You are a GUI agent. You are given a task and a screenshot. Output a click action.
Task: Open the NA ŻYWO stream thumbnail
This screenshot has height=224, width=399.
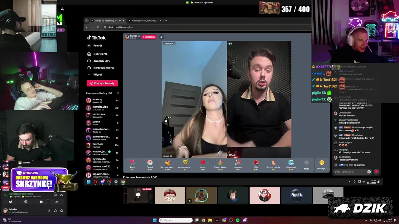(x=138, y=195)
